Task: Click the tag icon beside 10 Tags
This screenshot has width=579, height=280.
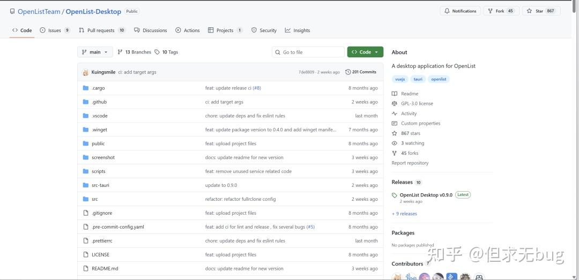Action: pyautogui.click(x=157, y=52)
